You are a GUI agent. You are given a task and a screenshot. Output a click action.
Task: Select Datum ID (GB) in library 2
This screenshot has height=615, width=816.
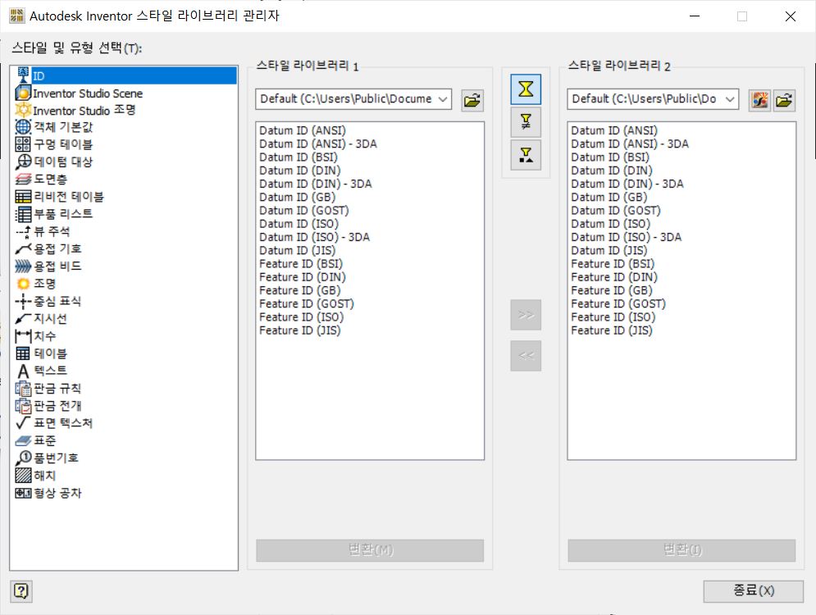point(609,197)
